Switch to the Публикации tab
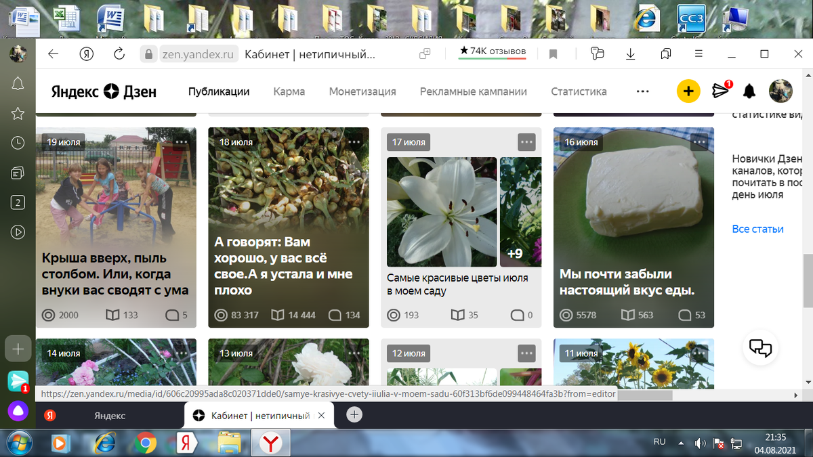Screen dimensions: 813x457 tap(219, 91)
